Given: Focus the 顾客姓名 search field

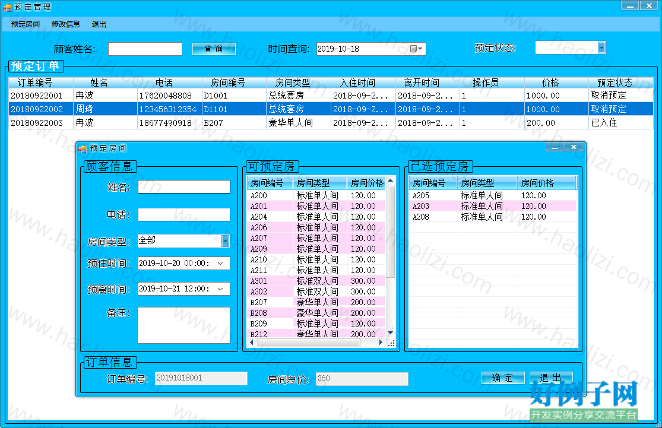Looking at the screenshot, I should (x=145, y=49).
